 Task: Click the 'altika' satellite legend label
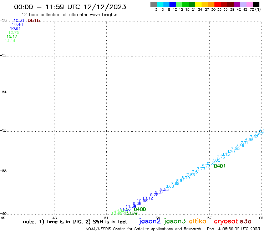click(x=198, y=221)
